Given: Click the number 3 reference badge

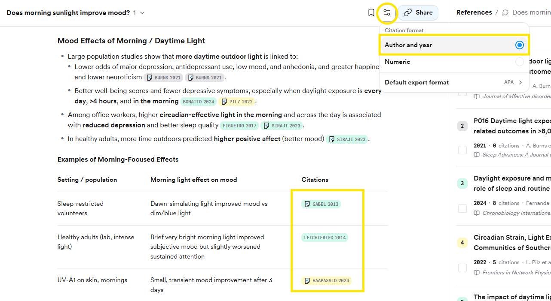Looking at the screenshot, I should [x=462, y=184].
